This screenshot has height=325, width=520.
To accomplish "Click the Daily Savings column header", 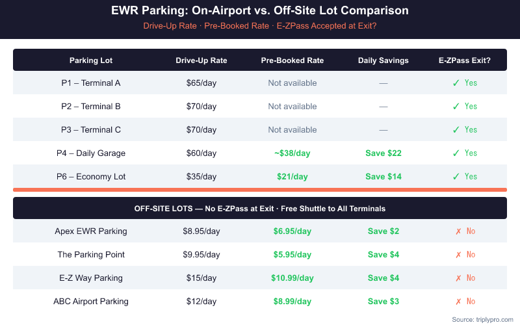I will 383,60.
